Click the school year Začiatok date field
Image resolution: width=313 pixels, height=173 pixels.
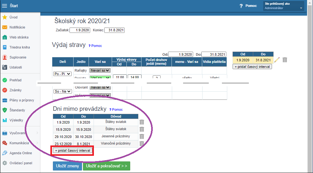point(80,30)
